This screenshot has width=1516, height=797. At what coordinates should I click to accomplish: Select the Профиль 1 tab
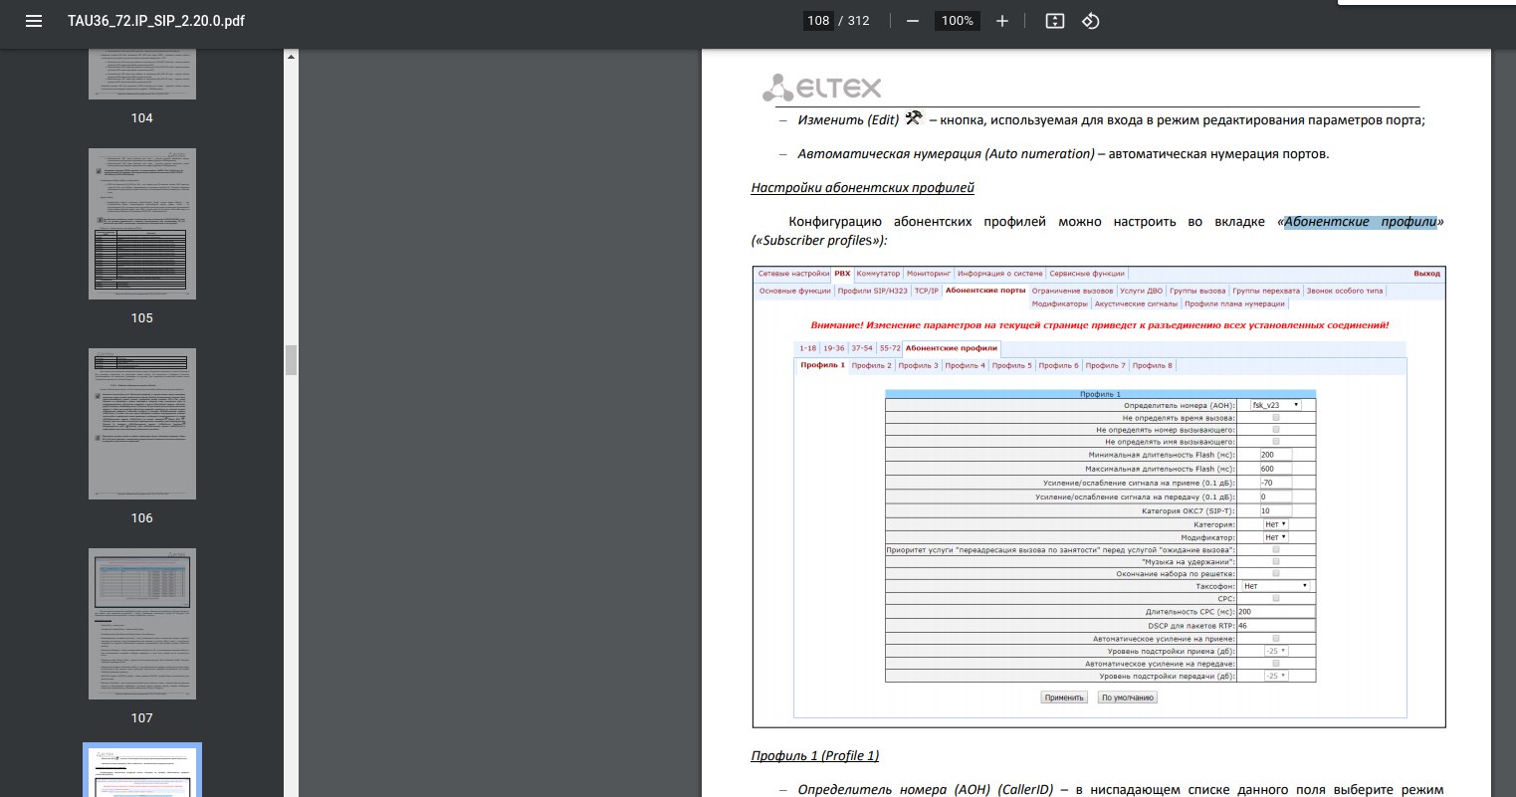[823, 365]
